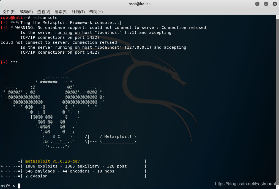The width and height of the screenshot is (279, 189).
Task: Click the '1065 auxiliary' count
Action: pyautogui.click(x=82, y=166)
